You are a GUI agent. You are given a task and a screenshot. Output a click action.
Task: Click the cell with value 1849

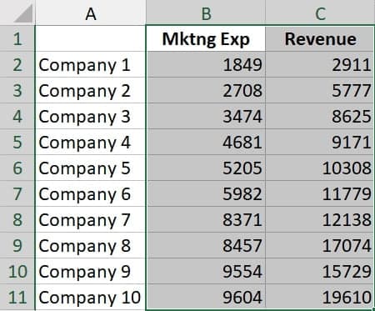click(x=206, y=64)
